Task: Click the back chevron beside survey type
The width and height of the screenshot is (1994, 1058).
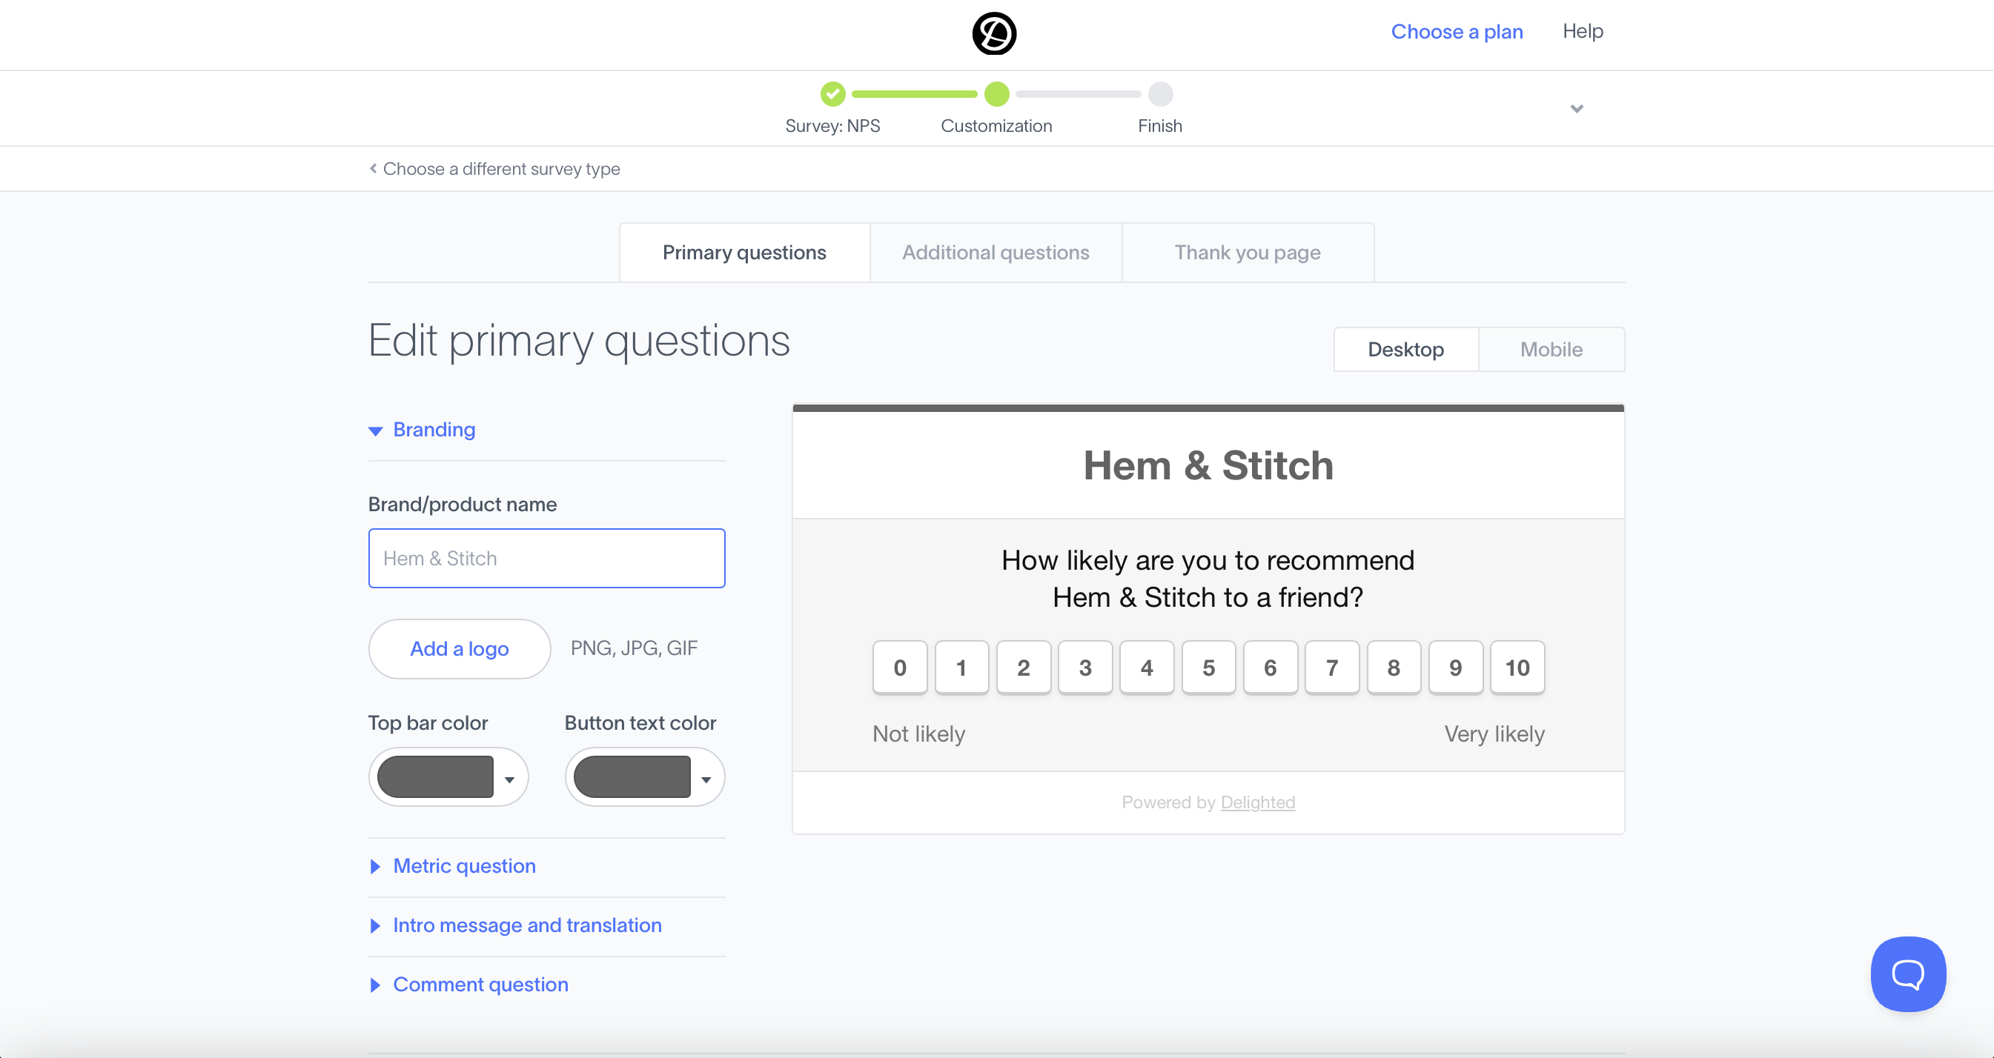Action: pos(373,168)
